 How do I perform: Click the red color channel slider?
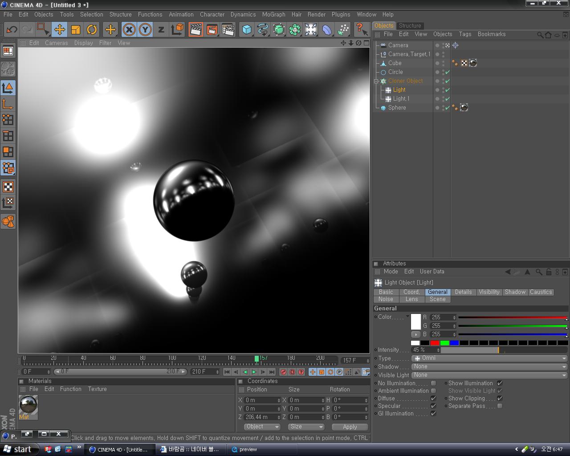(x=513, y=318)
